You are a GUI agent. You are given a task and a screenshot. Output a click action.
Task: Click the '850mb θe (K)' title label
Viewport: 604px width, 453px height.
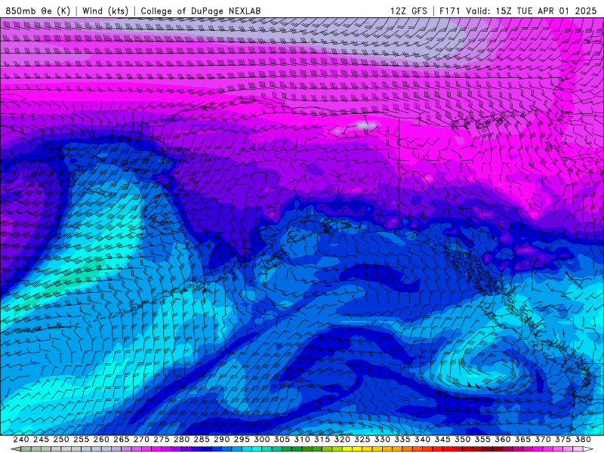38,11
